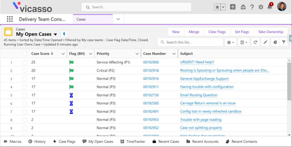Click the Favorites star icon
The height and width of the screenshot is (147, 292).
coord(217,7)
